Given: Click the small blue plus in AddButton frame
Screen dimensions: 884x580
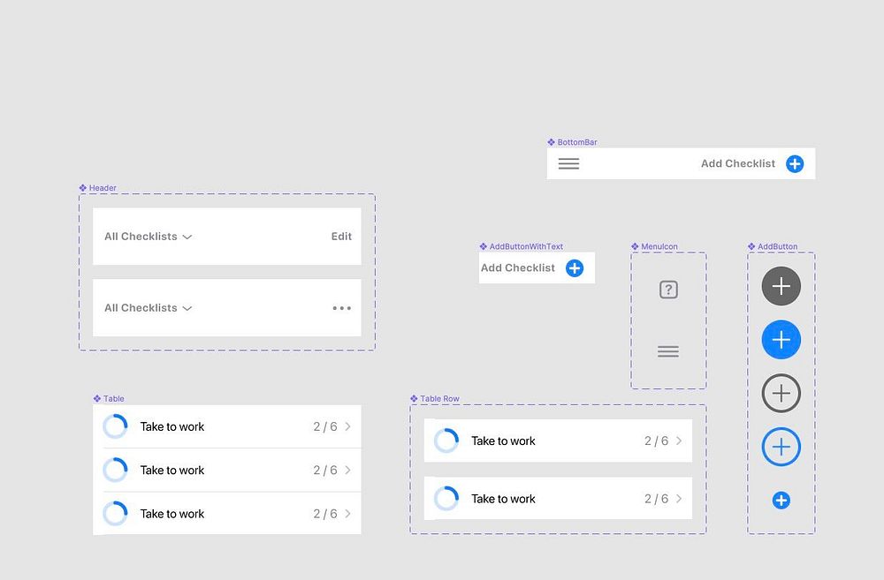Looking at the screenshot, I should pyautogui.click(x=781, y=500).
